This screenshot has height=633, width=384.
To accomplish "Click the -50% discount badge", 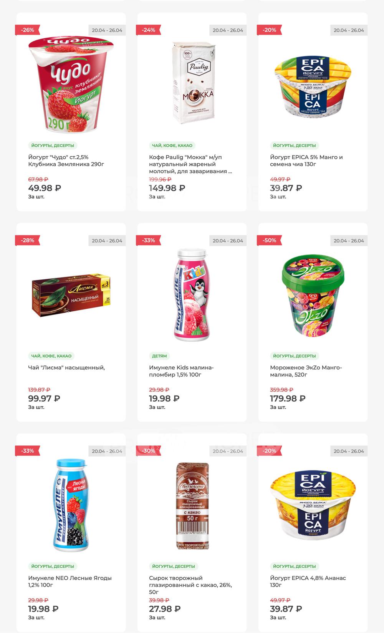I will tap(269, 241).
